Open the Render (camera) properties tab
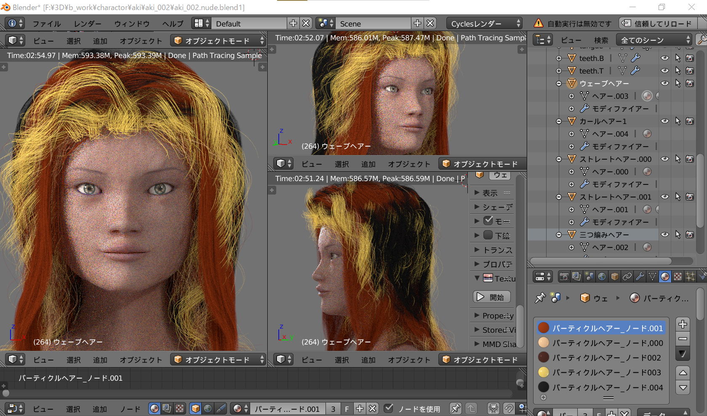The image size is (707, 416). coord(564,276)
